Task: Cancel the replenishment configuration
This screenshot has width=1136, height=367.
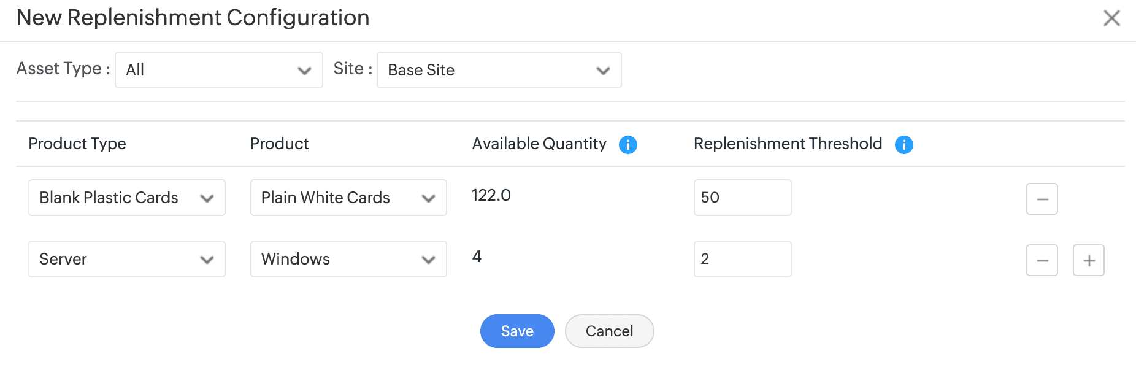Action: pyautogui.click(x=609, y=331)
